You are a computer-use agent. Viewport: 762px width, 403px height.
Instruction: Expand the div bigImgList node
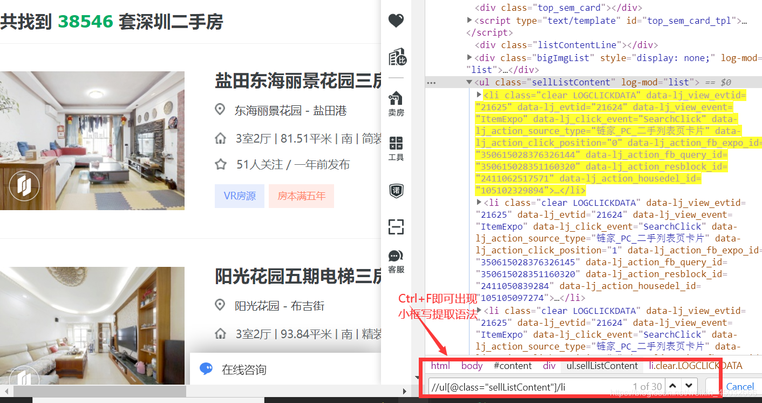click(470, 58)
